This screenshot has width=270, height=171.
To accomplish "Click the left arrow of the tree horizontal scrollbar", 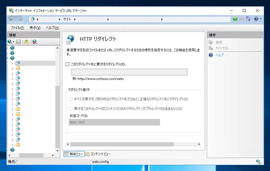I will point(10,156).
